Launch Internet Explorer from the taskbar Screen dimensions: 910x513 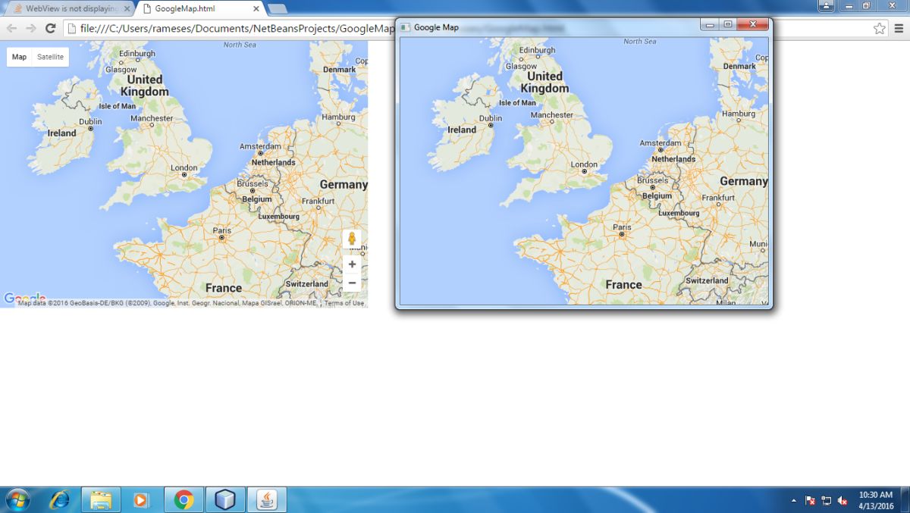(x=59, y=499)
